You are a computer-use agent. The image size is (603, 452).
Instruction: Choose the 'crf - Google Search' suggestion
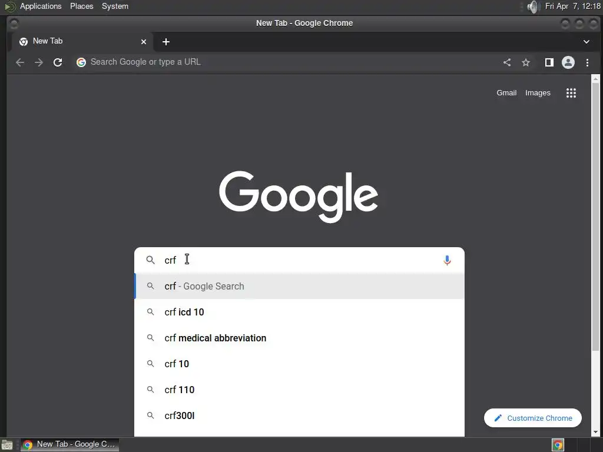coord(299,286)
